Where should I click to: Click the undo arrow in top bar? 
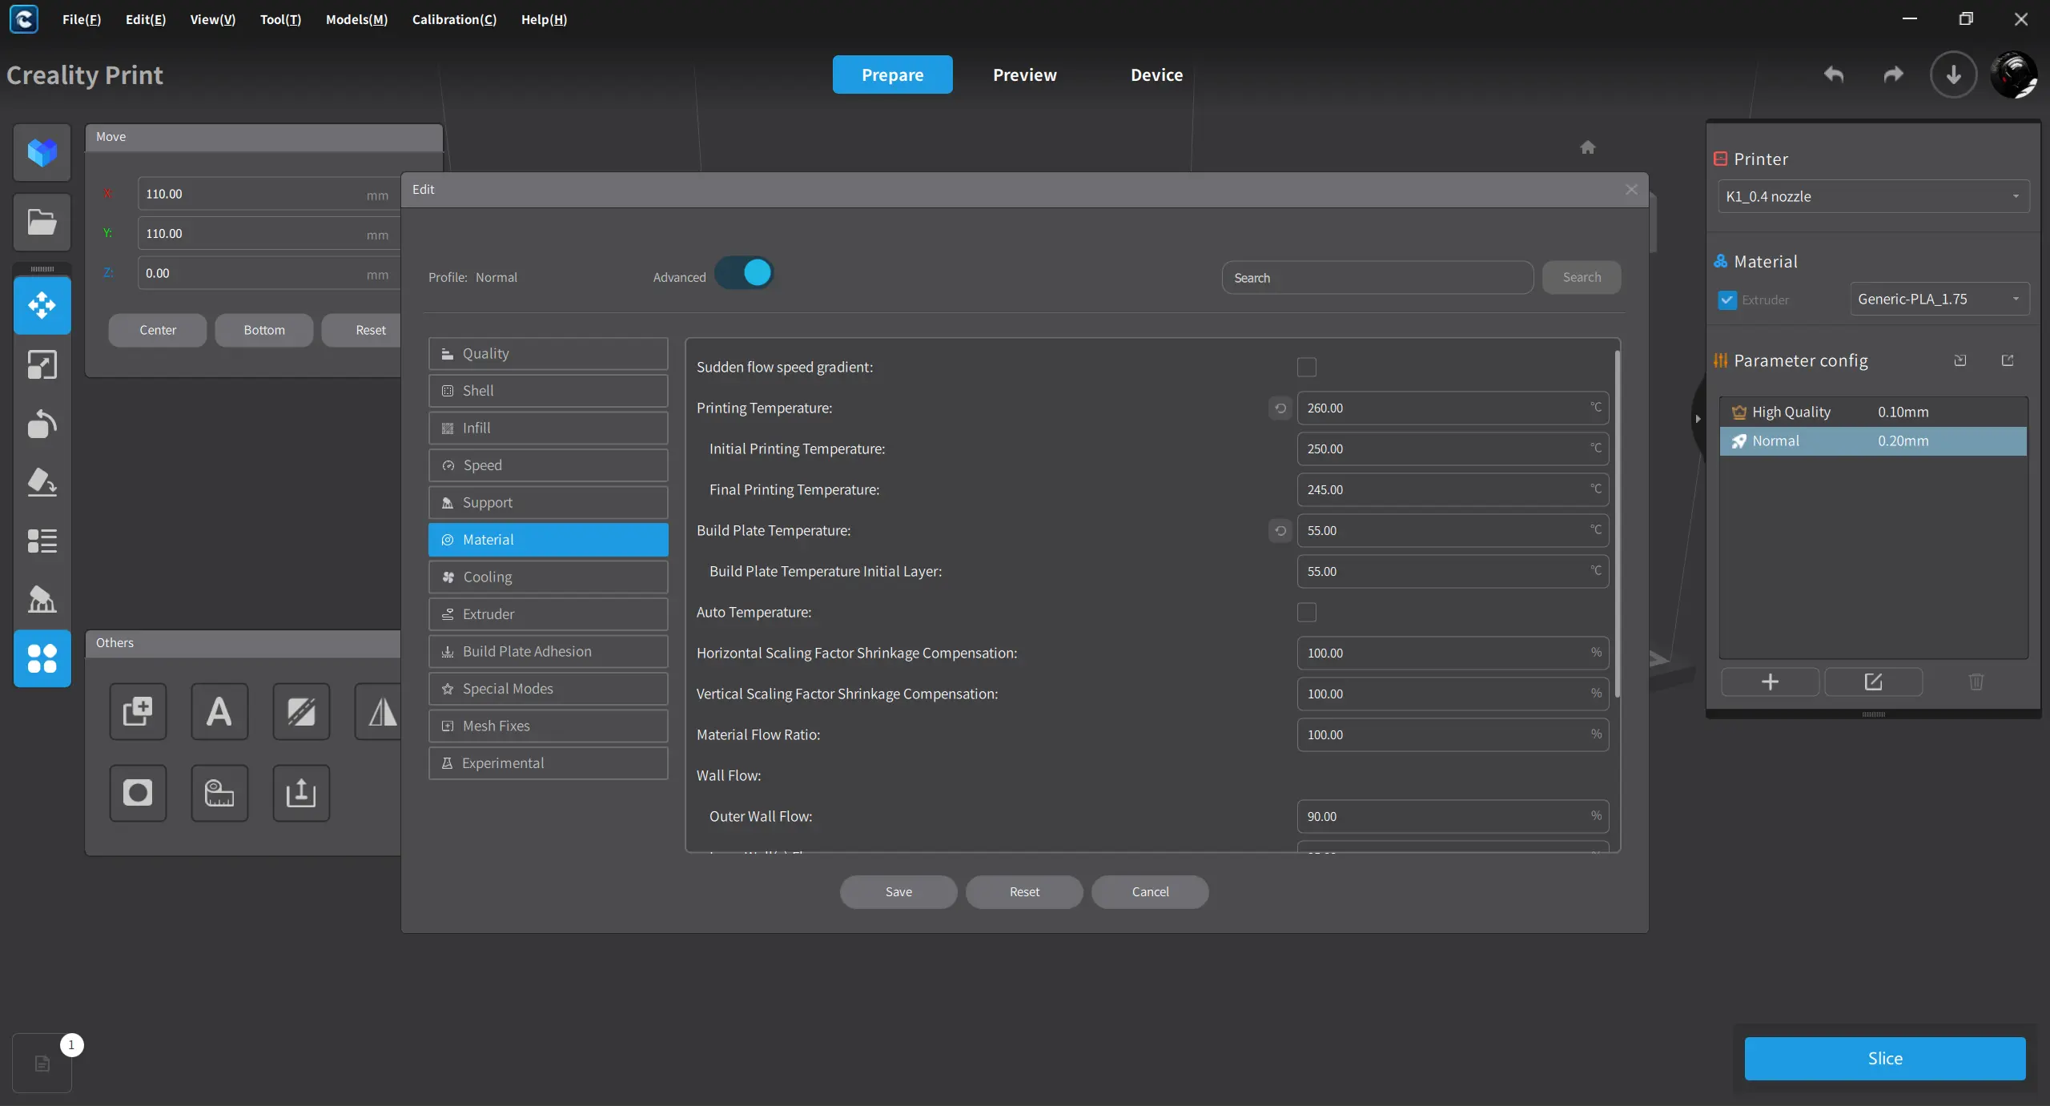[x=1834, y=74]
